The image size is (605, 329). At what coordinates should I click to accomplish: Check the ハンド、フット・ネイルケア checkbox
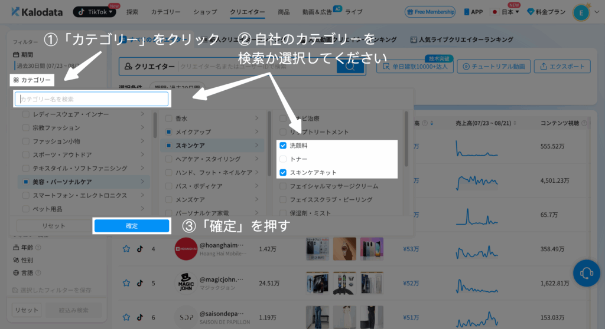[168, 173]
